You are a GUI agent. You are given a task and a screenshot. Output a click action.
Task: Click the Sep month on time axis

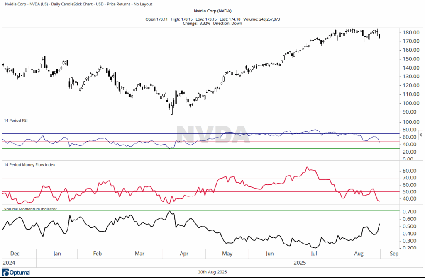click(x=393, y=253)
